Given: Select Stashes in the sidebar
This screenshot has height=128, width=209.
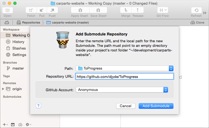Looking at the screenshot, I should click(x=19, y=48).
